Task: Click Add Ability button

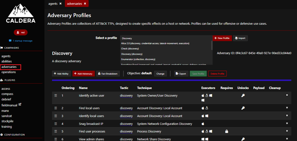Action: tap(61, 74)
